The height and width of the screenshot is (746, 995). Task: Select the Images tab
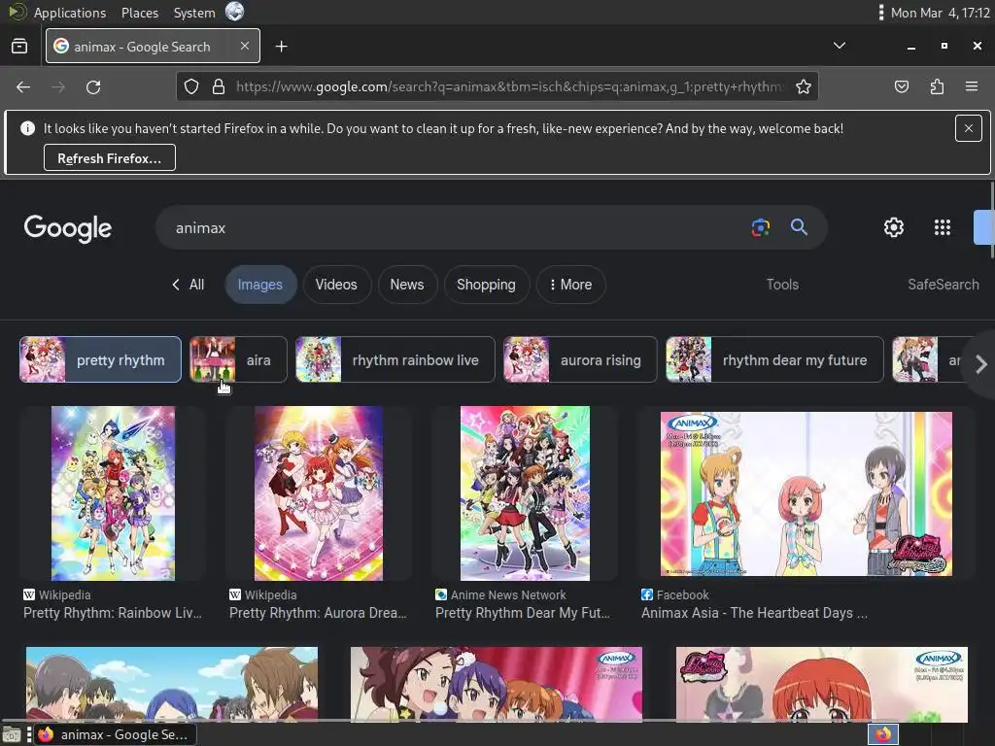click(260, 285)
